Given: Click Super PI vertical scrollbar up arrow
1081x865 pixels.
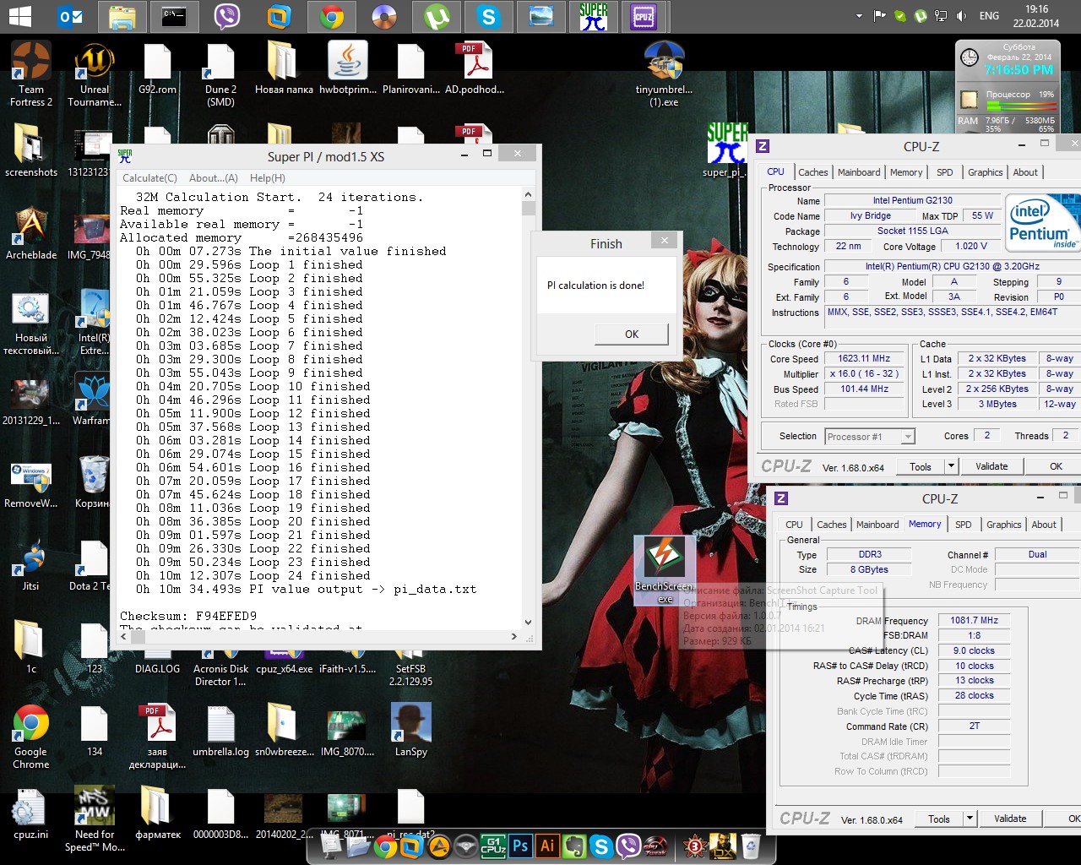Looking at the screenshot, I should [529, 194].
